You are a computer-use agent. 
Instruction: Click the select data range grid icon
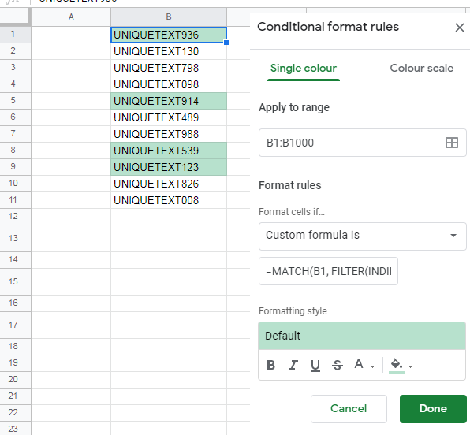pyautogui.click(x=451, y=143)
